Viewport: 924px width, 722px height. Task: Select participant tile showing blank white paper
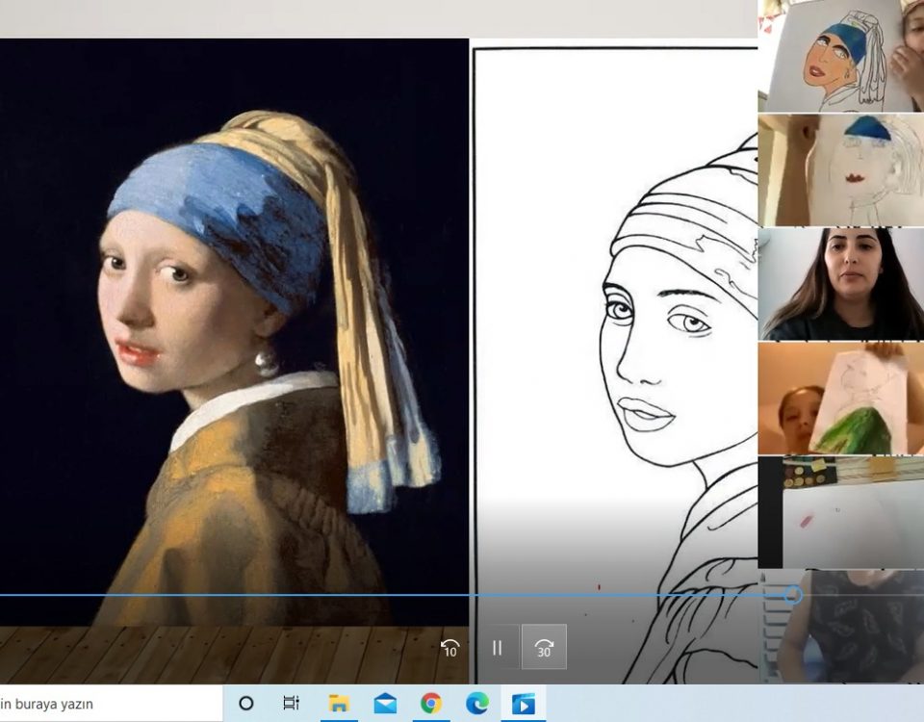pyautogui.click(x=840, y=512)
